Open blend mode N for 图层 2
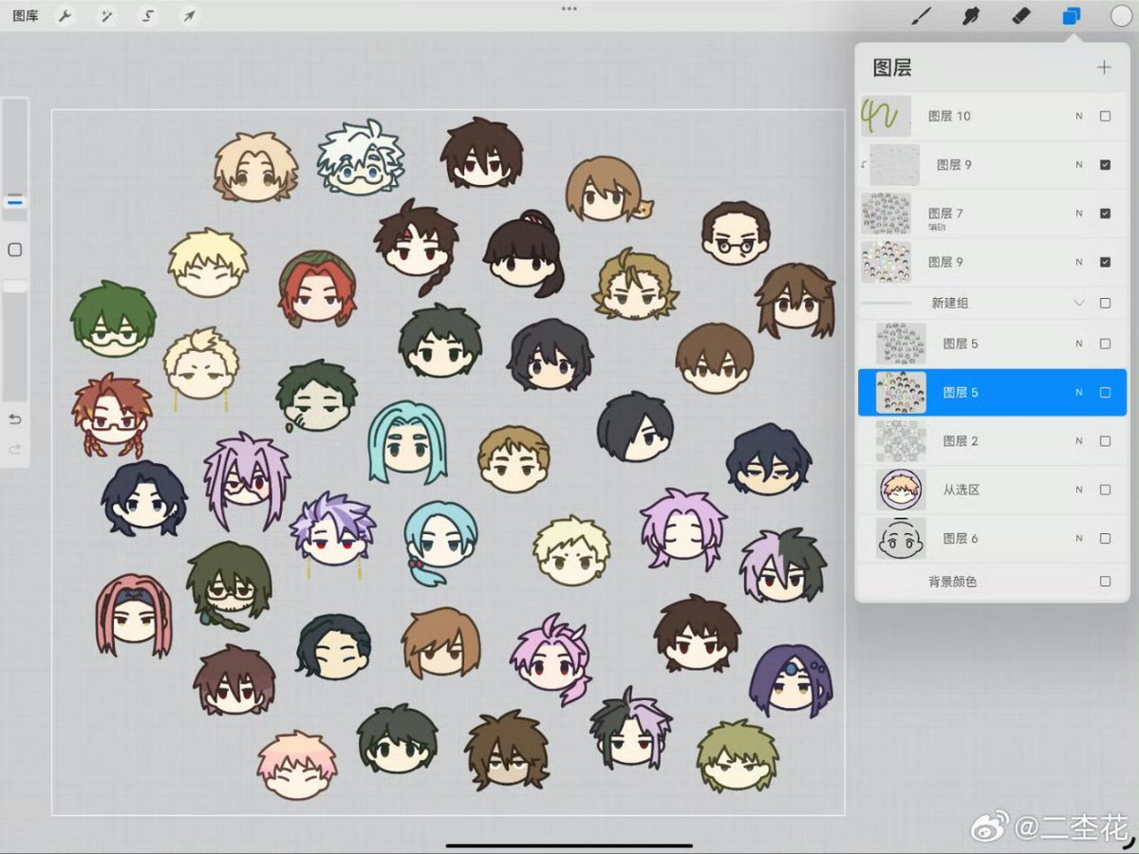This screenshot has height=854, width=1139. pos(1078,441)
